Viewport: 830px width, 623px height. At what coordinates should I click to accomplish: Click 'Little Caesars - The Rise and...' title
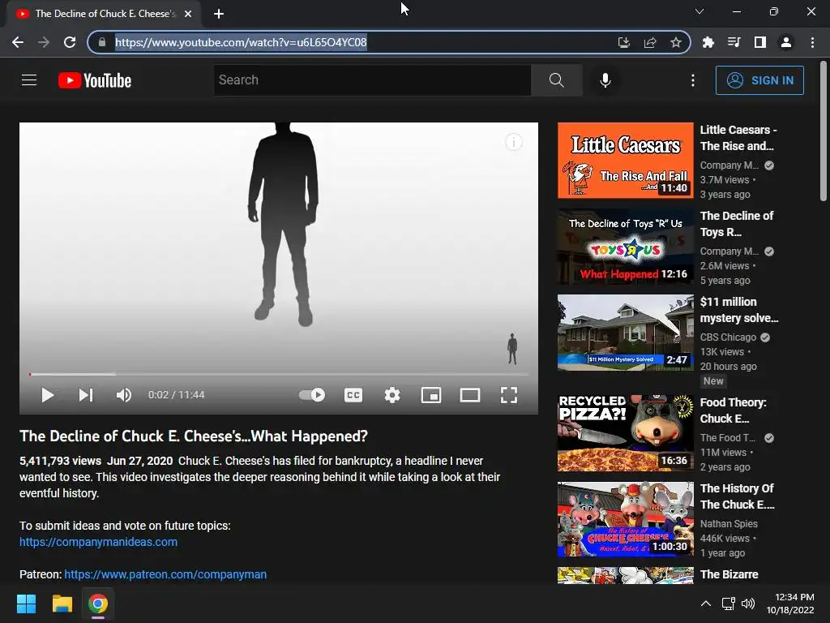pos(738,138)
